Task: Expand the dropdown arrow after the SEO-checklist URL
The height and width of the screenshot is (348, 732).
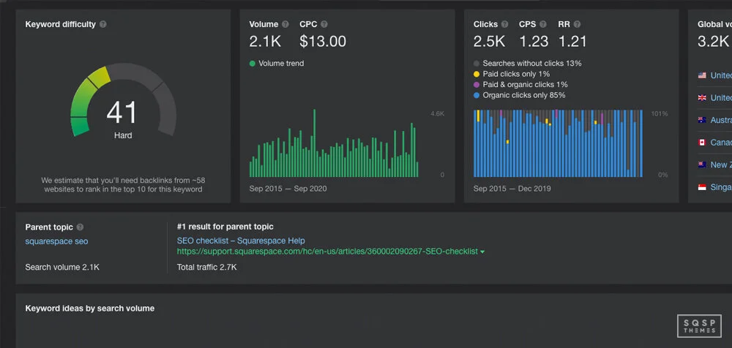Action: pos(482,252)
